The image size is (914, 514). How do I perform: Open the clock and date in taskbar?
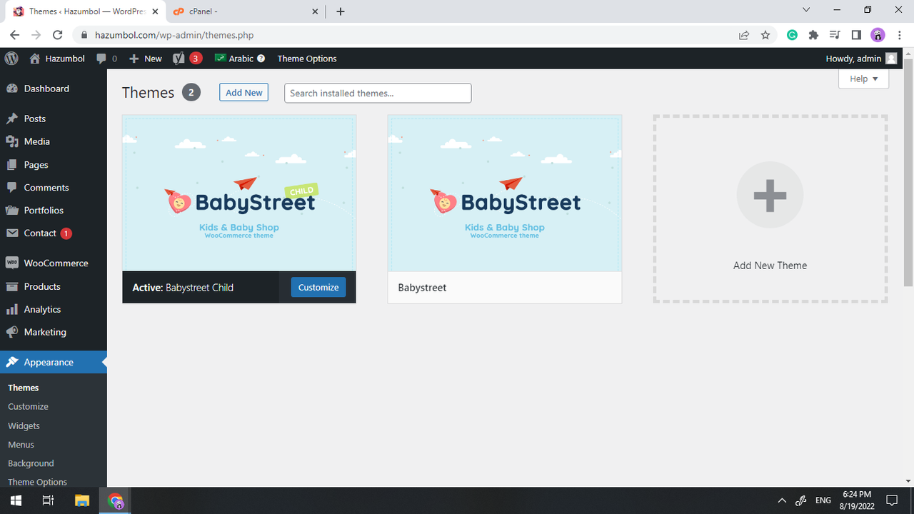(857, 500)
